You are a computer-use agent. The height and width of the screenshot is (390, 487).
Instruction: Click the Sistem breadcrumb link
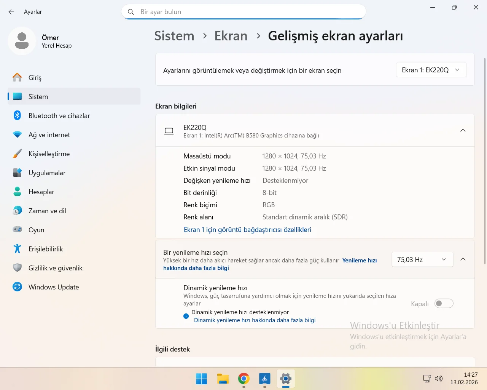[x=174, y=36]
